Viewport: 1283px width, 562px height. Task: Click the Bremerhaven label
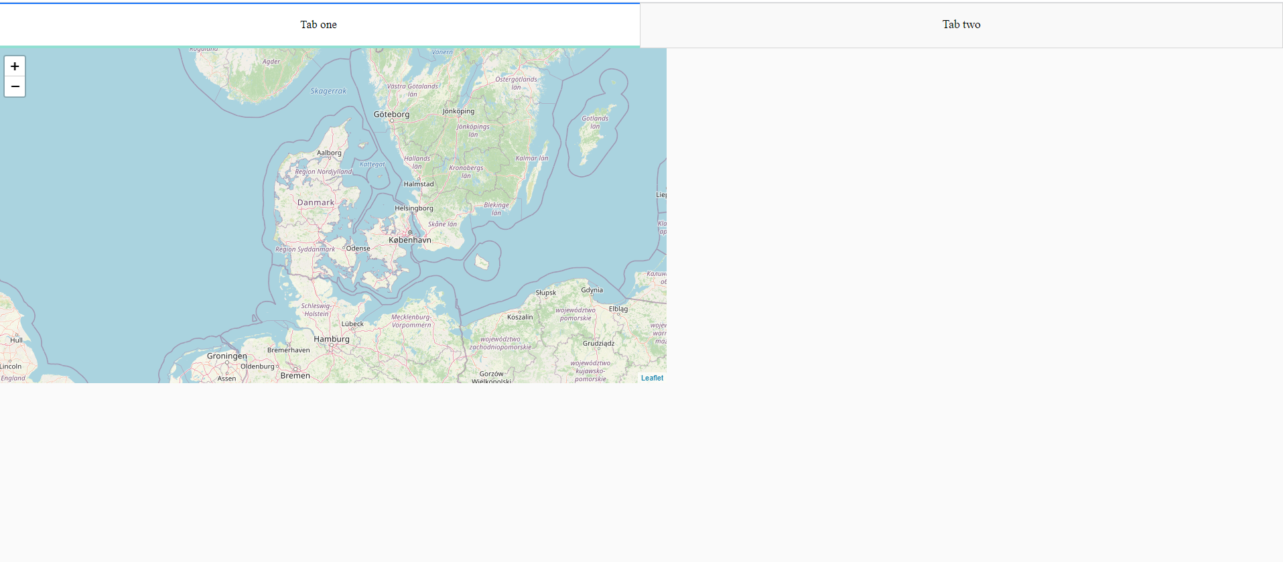289,350
